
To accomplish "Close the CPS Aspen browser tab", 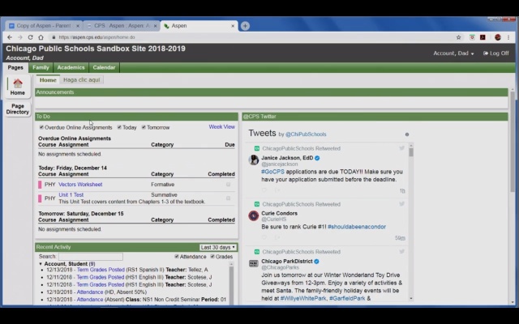I will click(x=155, y=26).
